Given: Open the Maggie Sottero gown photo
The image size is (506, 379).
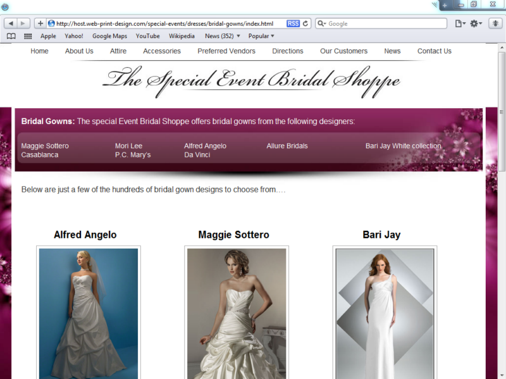Looking at the screenshot, I should [237, 313].
